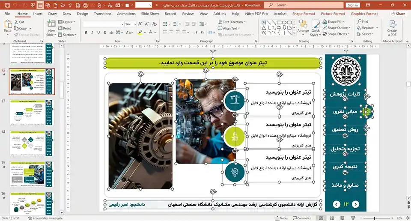This screenshot has width=411, height=221.
Task: Open the Picture Format tab
Action: 333,14
